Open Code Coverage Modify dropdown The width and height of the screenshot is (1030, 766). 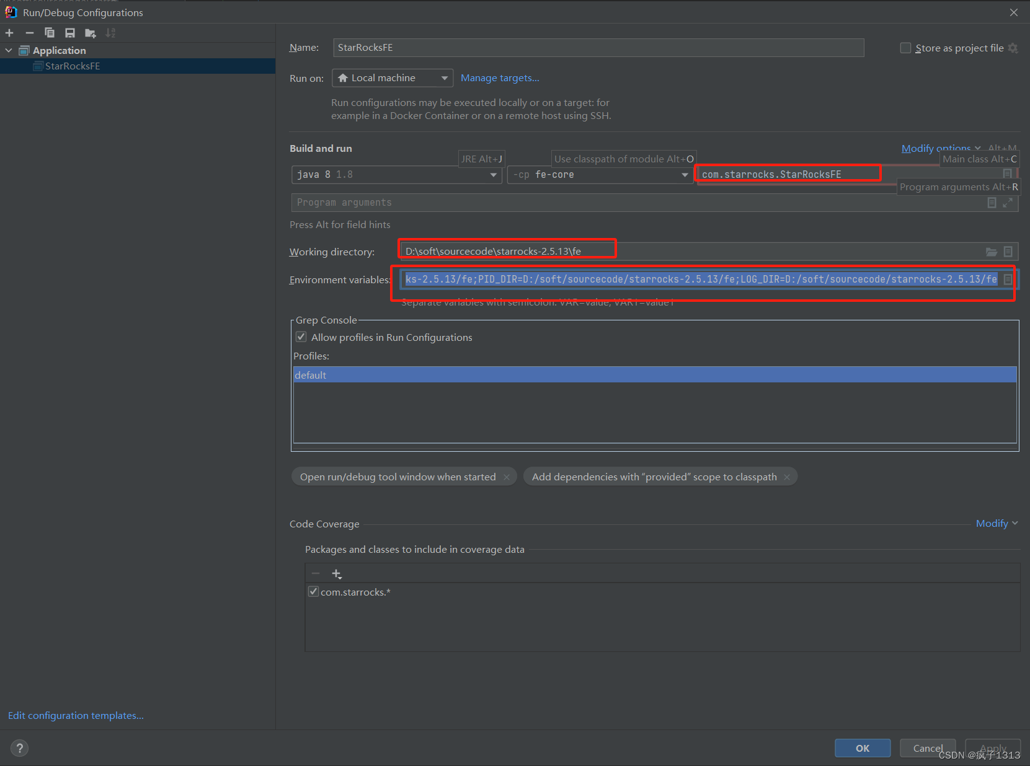[997, 523]
